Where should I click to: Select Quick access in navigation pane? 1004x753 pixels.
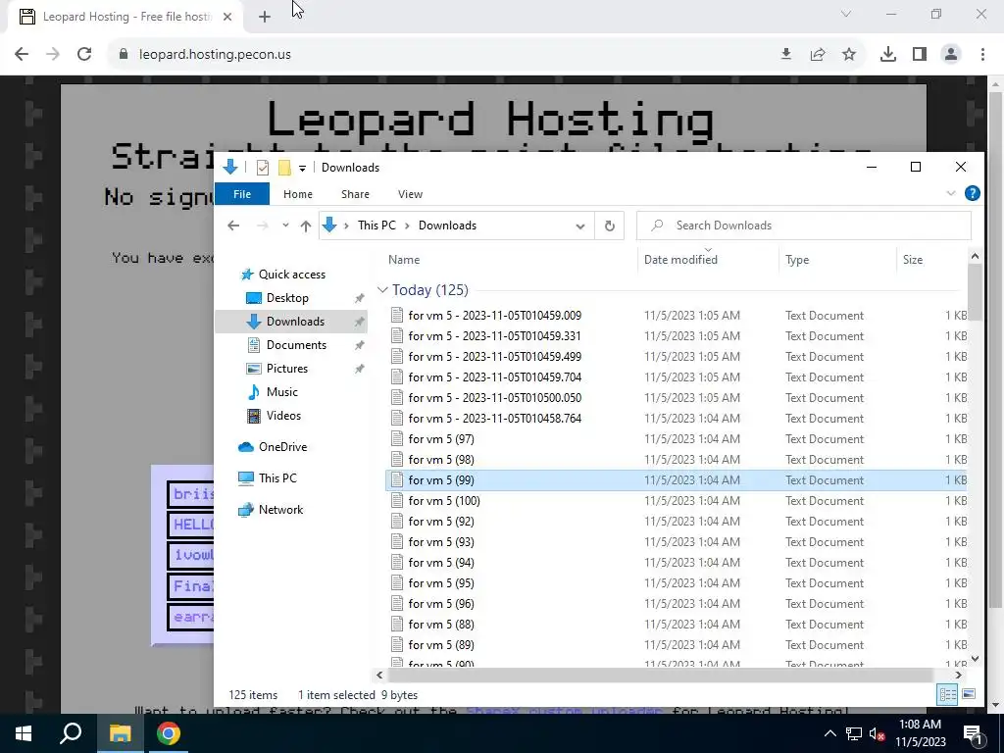291,275
